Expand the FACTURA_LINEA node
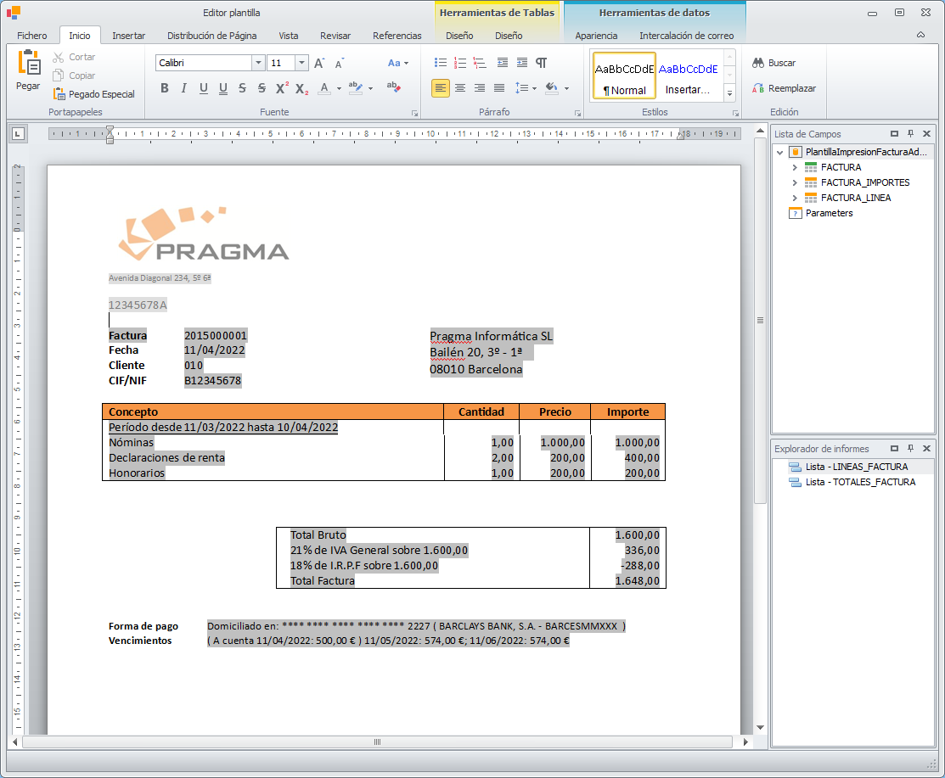Viewport: 945px width, 778px height. coord(795,198)
